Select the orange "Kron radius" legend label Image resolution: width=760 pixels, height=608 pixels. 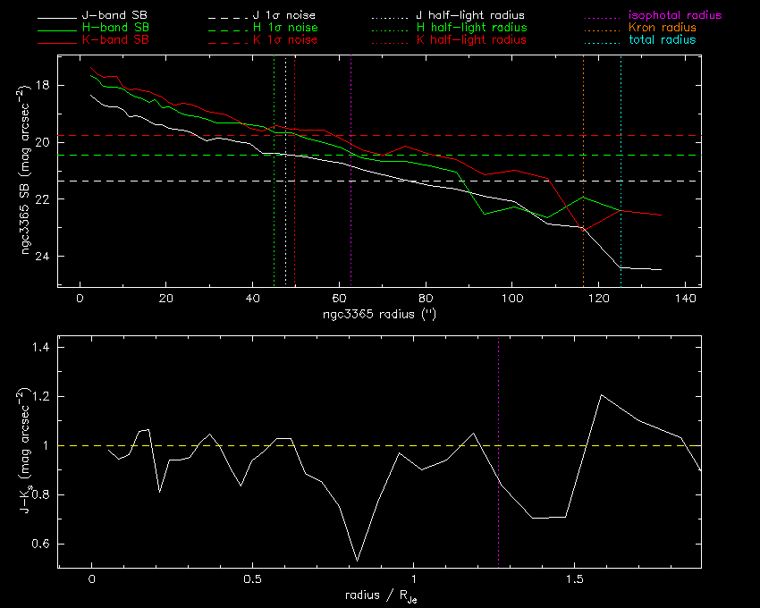[x=663, y=28]
